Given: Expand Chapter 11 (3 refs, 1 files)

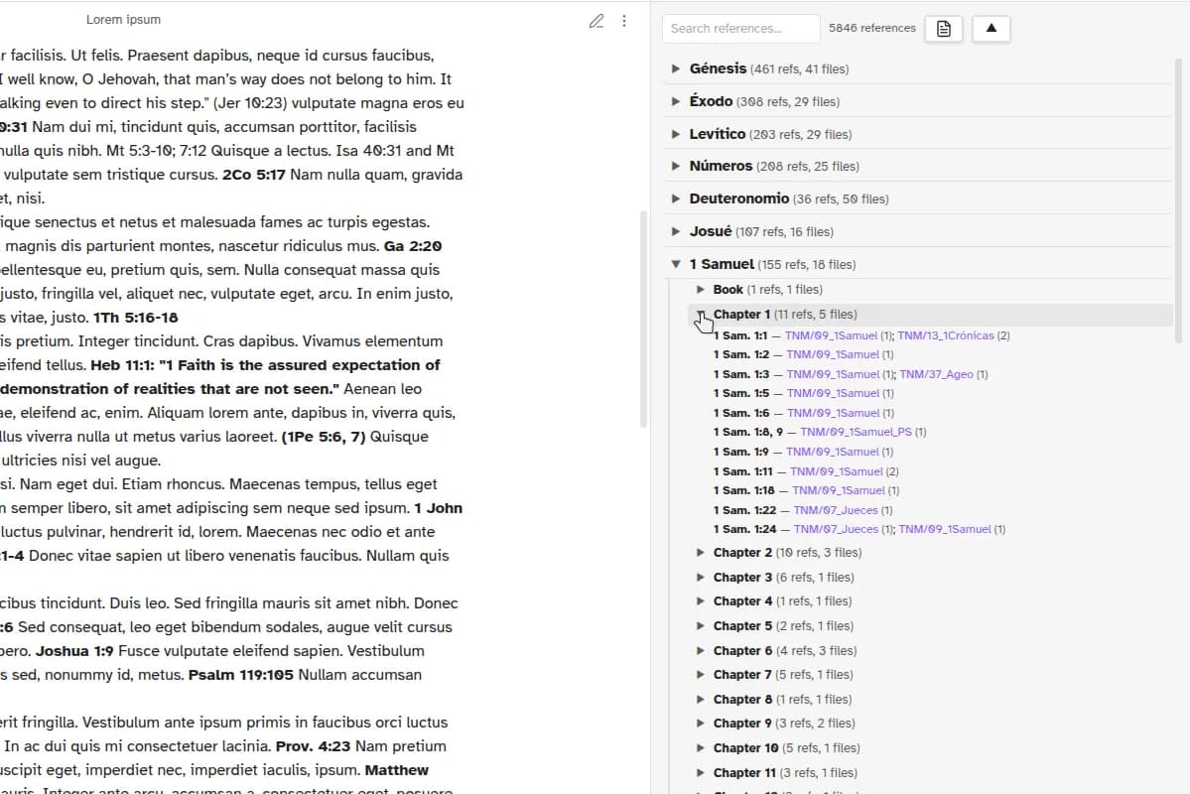Looking at the screenshot, I should (x=701, y=773).
